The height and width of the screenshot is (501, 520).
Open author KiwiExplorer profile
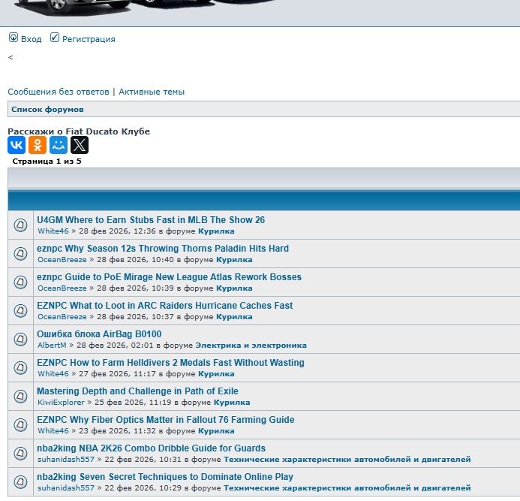click(61, 403)
